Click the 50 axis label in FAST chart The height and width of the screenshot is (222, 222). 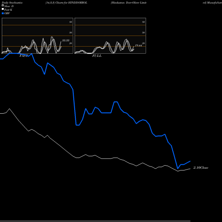71,32
